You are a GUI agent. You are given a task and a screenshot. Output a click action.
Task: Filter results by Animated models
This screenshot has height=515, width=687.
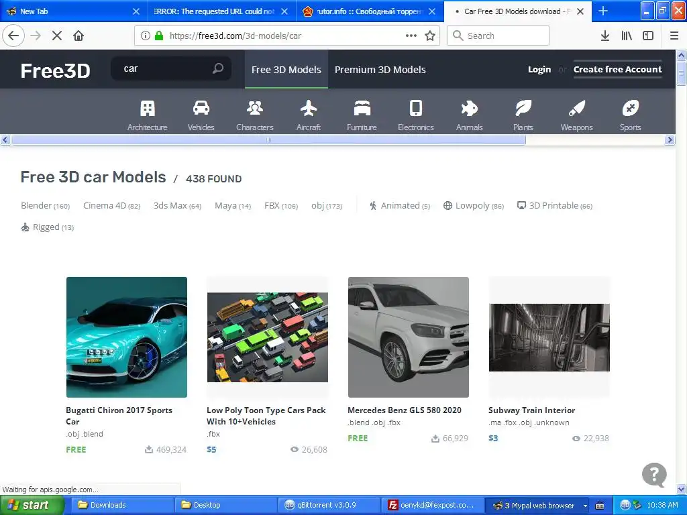pyautogui.click(x=400, y=205)
